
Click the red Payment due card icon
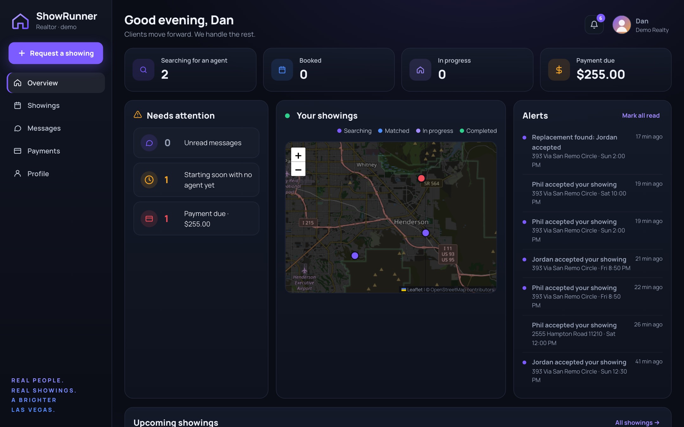149,219
